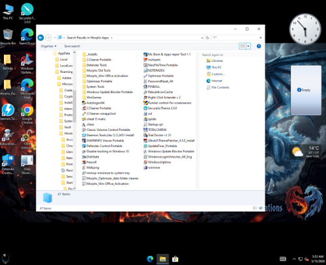Open the Windows Update desktop shortcut
326x265 pixels.
click(x=27, y=64)
